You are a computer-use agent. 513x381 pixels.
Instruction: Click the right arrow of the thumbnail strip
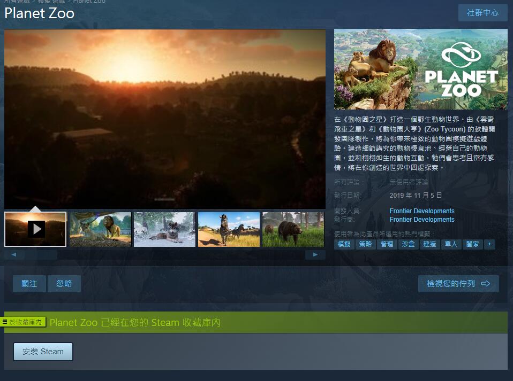coord(315,255)
